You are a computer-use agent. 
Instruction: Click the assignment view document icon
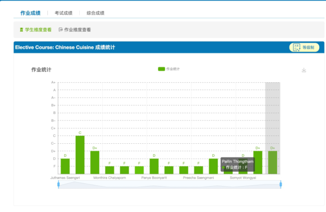61,30
